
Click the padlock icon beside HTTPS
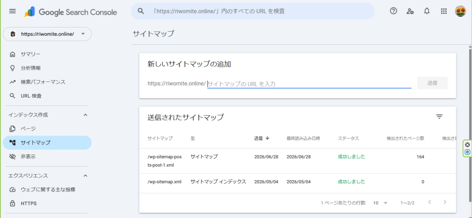point(12,204)
